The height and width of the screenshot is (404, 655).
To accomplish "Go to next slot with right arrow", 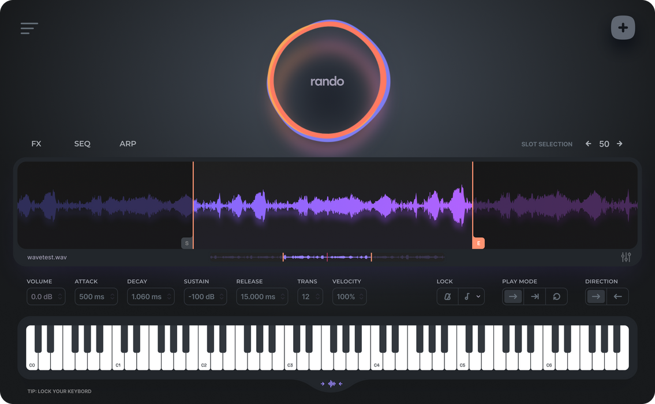I will pyautogui.click(x=619, y=144).
